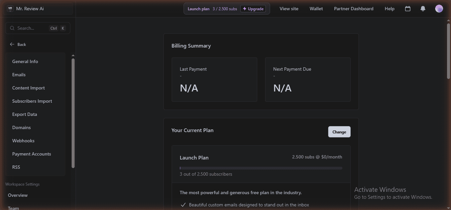The image size is (451, 210).
Task: Click the Back arrow icon
Action: [12, 44]
